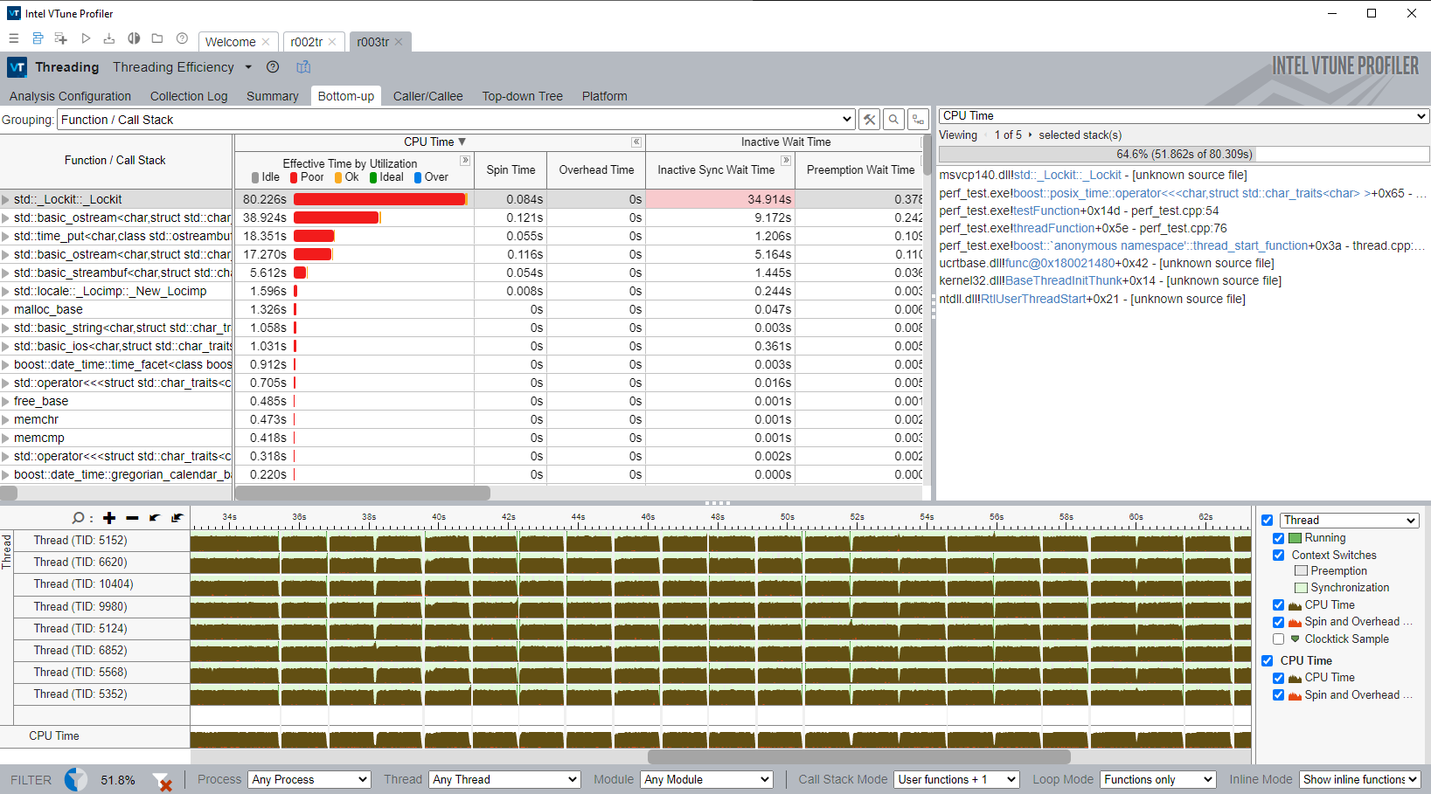1431x794 pixels.
Task: Open the Threading Efficiency viewpoint dropdown
Action: 248,67
